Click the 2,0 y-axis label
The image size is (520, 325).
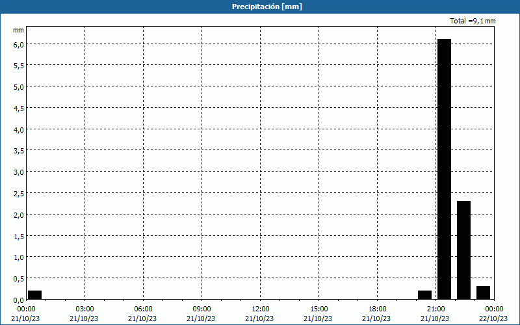[19, 215]
